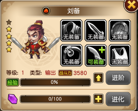Click the purple gem shard icon
This screenshot has width=138, height=111.
click(x=13, y=99)
